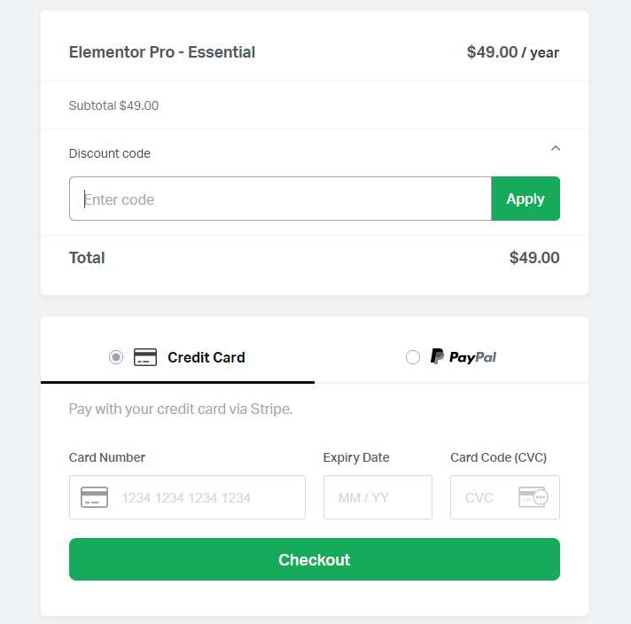Apply the discount code
This screenshot has height=624, width=631.
(x=526, y=199)
